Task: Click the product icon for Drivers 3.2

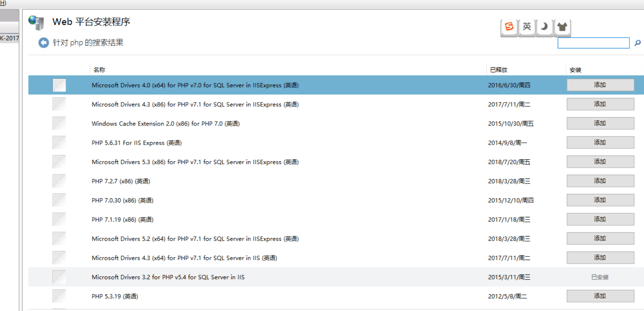Action: (59, 277)
